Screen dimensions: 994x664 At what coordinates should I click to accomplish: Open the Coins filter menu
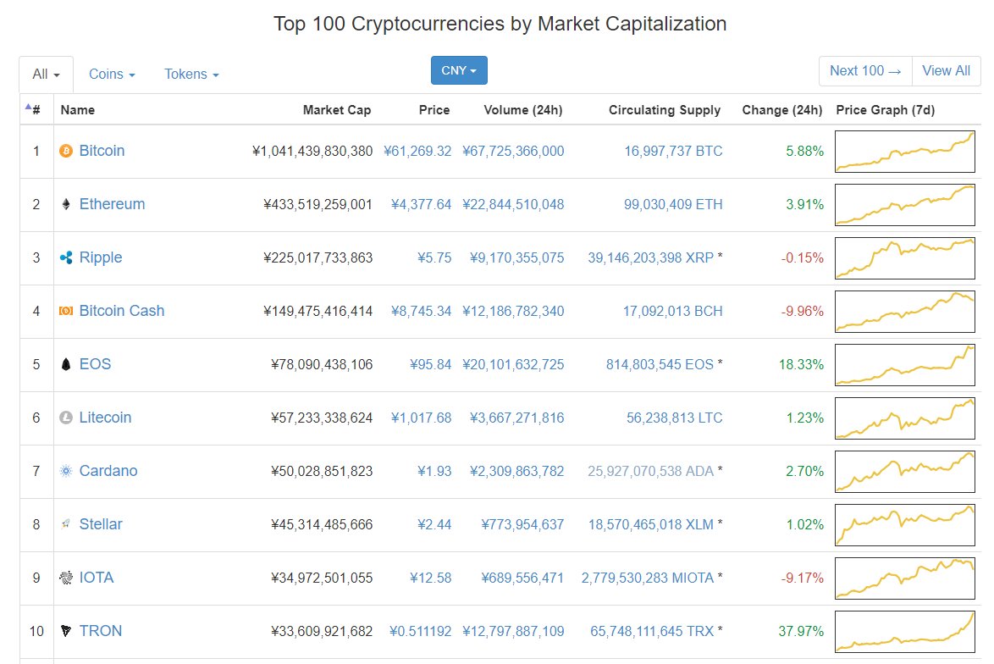pyautogui.click(x=111, y=75)
